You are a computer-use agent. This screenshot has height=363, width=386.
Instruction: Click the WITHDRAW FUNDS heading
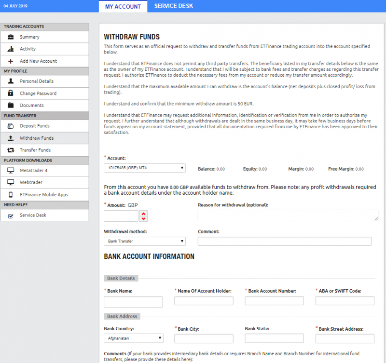coord(132,37)
